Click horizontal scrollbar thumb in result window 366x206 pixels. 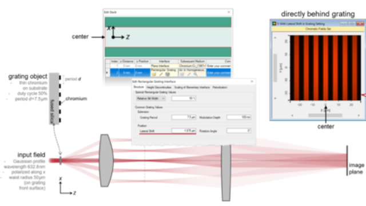[x=325, y=116]
